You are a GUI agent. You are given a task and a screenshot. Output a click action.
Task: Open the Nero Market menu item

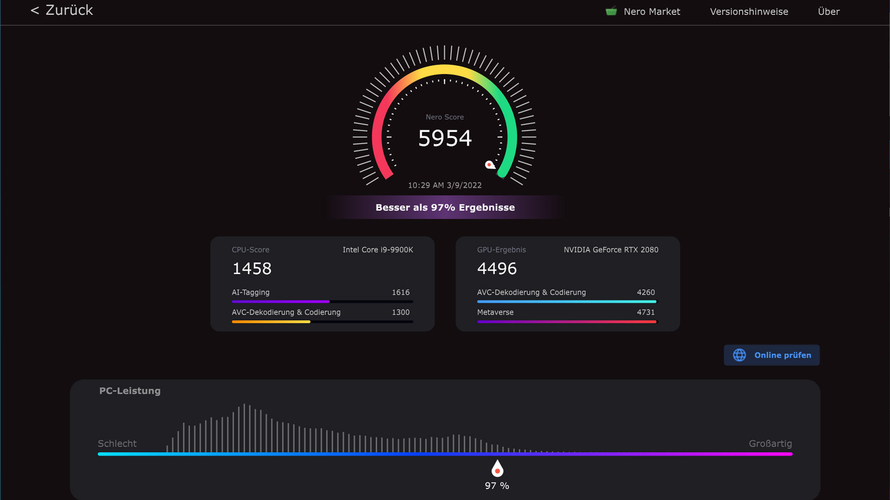coord(651,12)
